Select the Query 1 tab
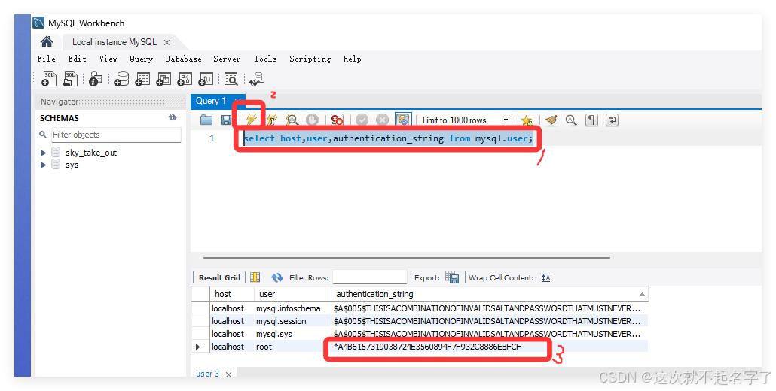 211,101
